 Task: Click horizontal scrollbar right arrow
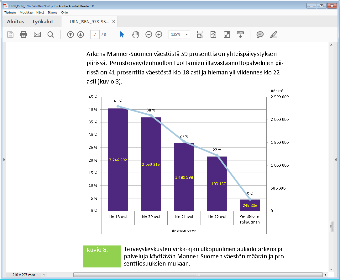click(326, 275)
